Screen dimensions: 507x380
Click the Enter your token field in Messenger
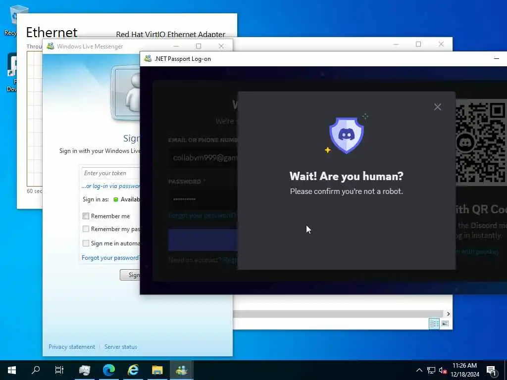(x=110, y=173)
